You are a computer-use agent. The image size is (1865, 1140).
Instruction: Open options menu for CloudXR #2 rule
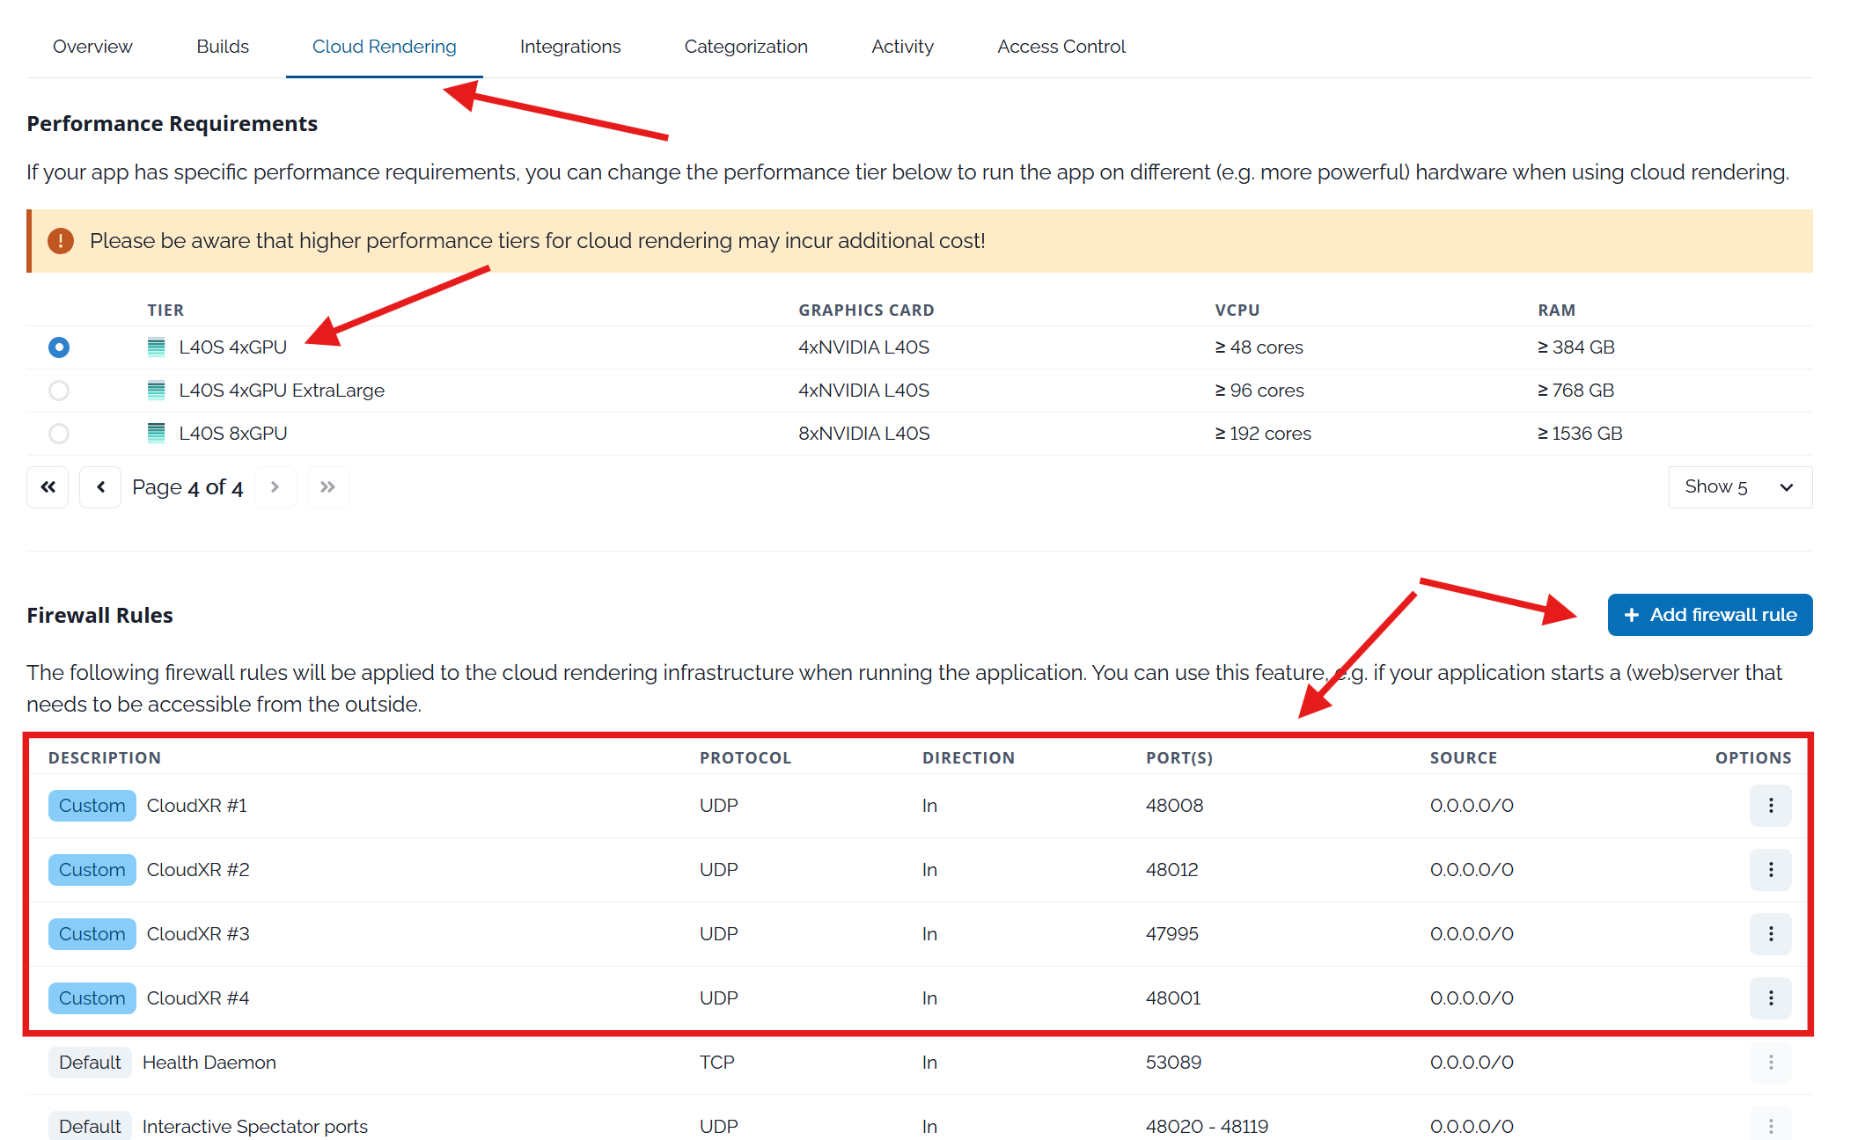coord(1770,870)
